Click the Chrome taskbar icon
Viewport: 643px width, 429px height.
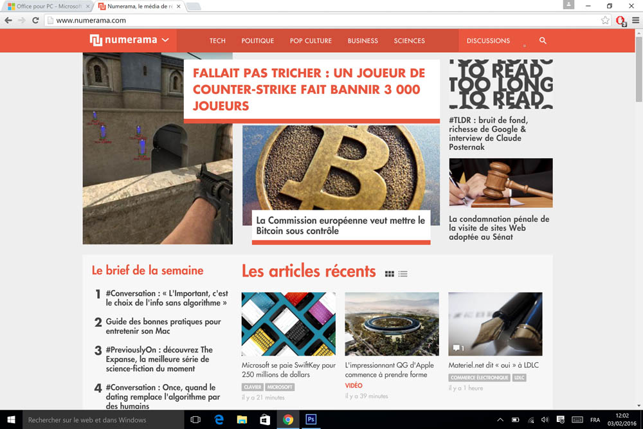click(x=288, y=419)
